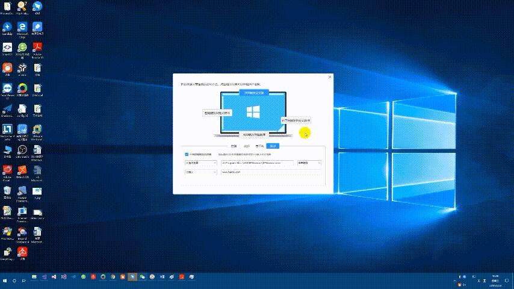Screen dimensions: 514x289
Task: Open the Unity cube desktop shortcut
Action: click(22, 70)
